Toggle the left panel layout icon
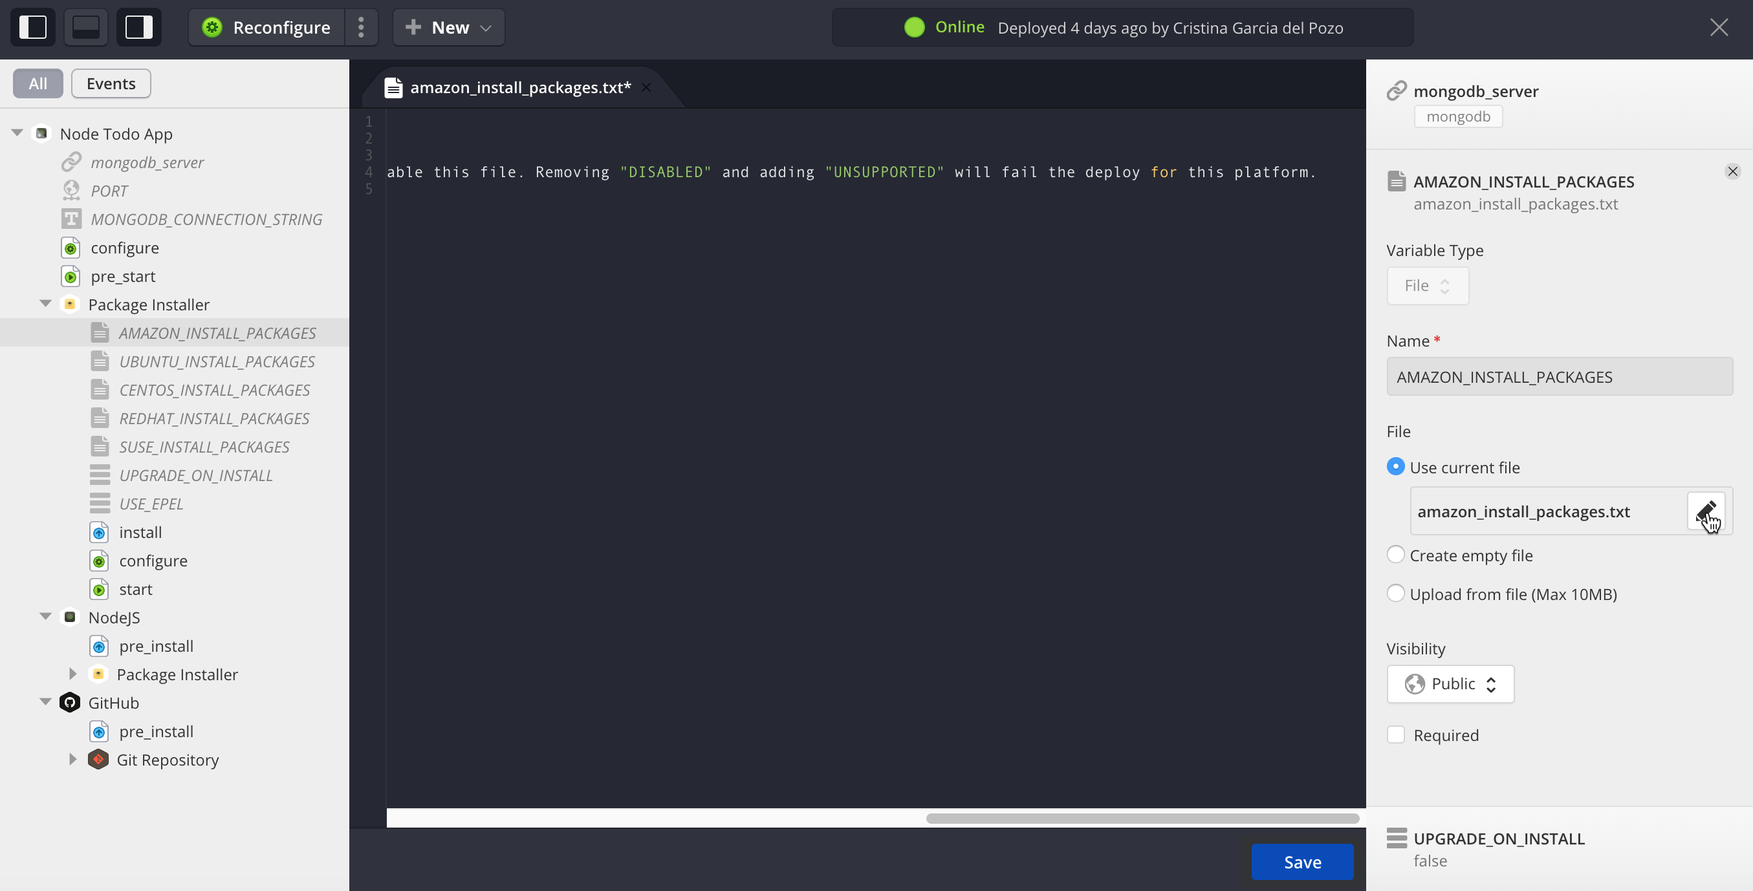Screen dimensions: 1753x891 (32, 27)
